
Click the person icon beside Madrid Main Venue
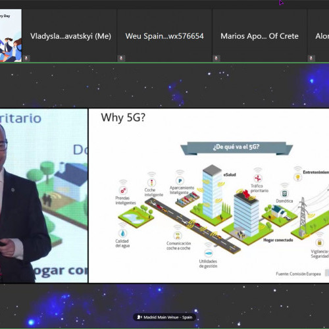point(139,317)
